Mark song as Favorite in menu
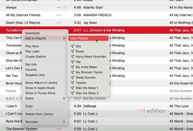 [x=45, y=70]
